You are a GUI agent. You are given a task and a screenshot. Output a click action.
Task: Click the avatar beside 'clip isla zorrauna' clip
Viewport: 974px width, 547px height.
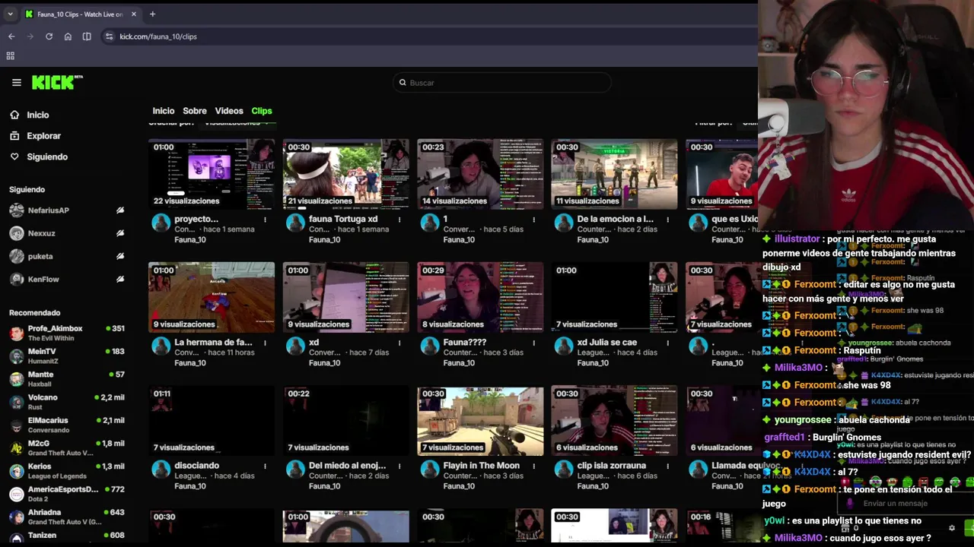[563, 469]
